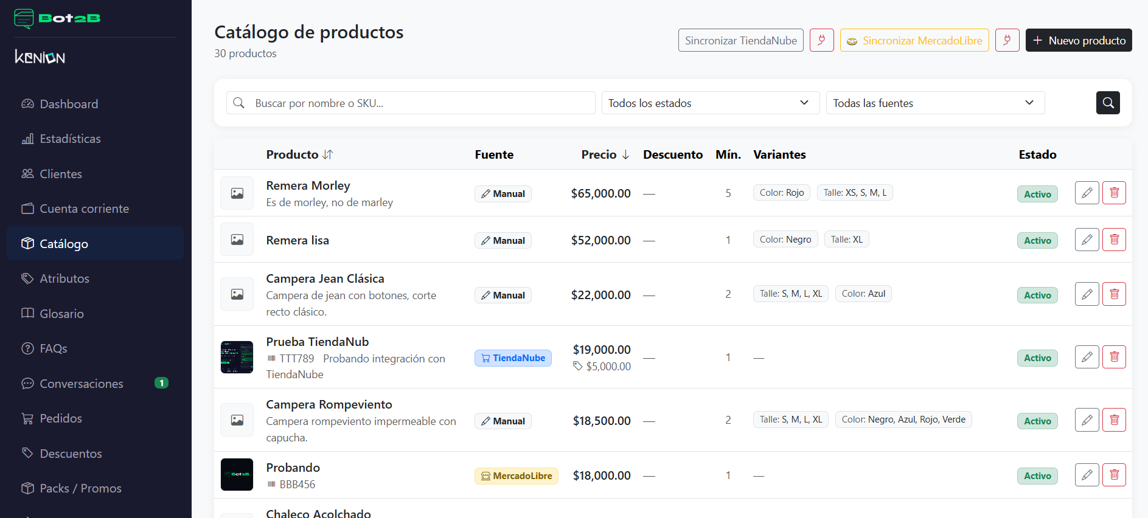Edit the Probando product
The width and height of the screenshot is (1148, 518).
(x=1087, y=475)
